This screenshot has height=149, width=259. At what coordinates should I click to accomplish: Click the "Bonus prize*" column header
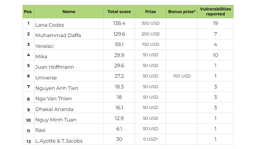pyautogui.click(x=182, y=12)
